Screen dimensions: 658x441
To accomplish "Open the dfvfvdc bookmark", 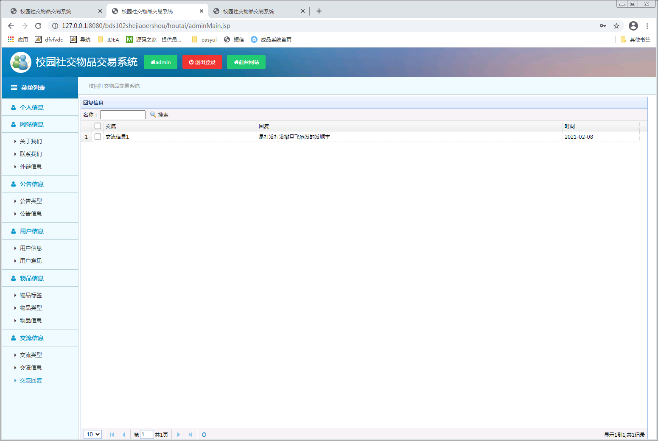I will (x=49, y=39).
